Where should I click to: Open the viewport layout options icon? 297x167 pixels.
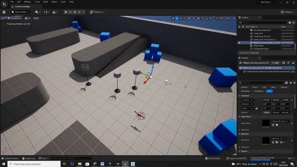point(234,18)
